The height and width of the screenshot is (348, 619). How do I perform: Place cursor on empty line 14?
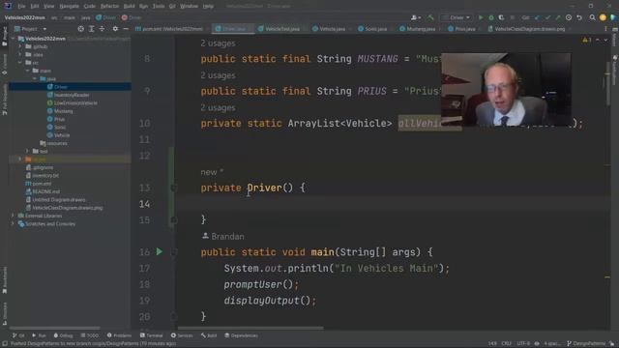click(391, 204)
